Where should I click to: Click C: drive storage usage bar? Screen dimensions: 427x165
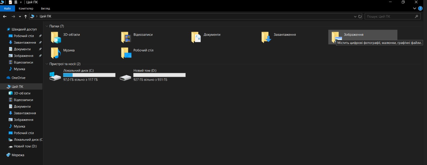tap(89, 75)
